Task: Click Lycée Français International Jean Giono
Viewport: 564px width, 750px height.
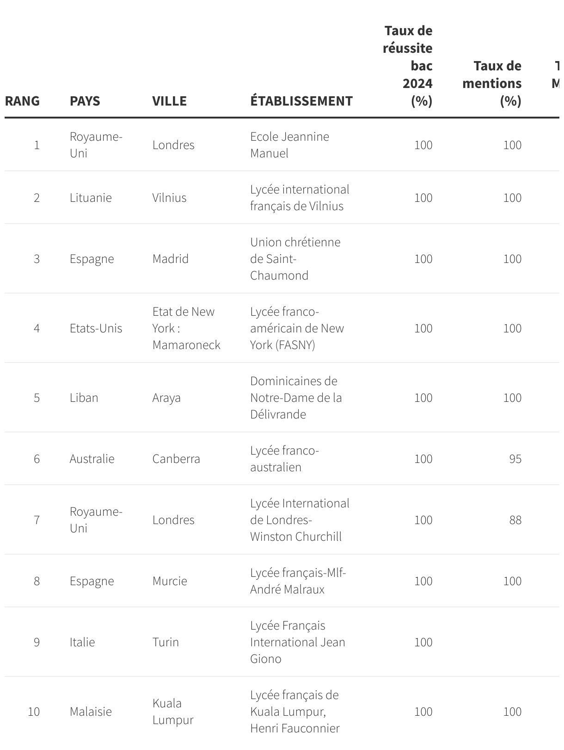Action: click(298, 642)
